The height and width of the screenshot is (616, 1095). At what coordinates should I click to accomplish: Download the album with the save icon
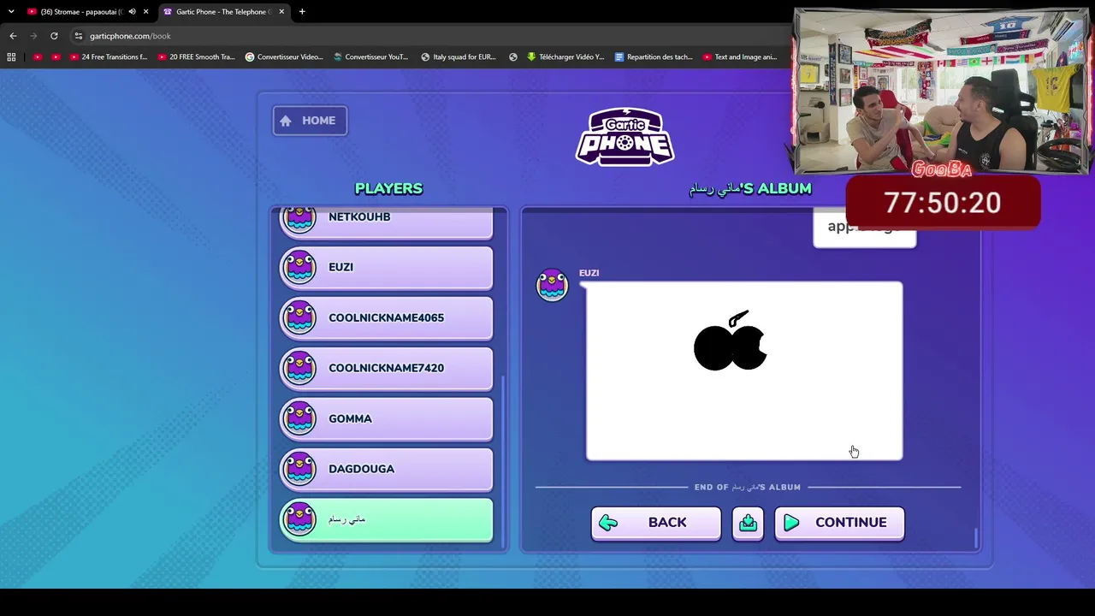[x=748, y=523]
